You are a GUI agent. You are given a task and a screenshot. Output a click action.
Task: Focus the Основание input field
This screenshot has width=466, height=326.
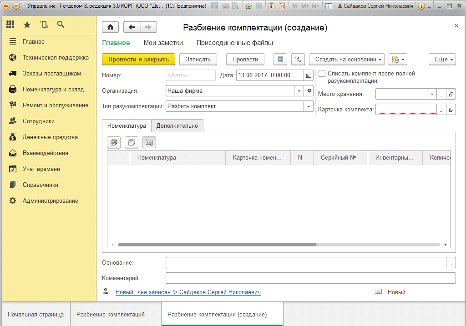tap(306, 263)
